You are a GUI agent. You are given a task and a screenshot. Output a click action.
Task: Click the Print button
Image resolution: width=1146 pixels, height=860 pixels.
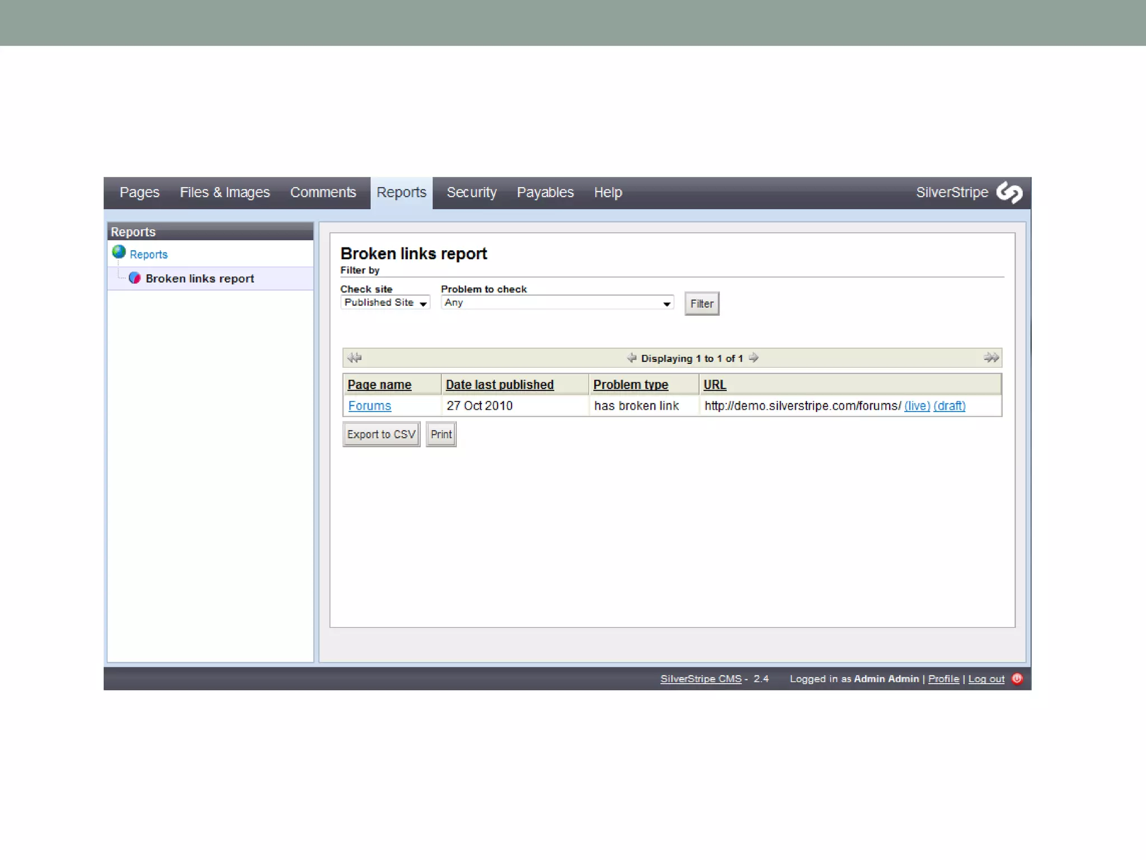441,434
